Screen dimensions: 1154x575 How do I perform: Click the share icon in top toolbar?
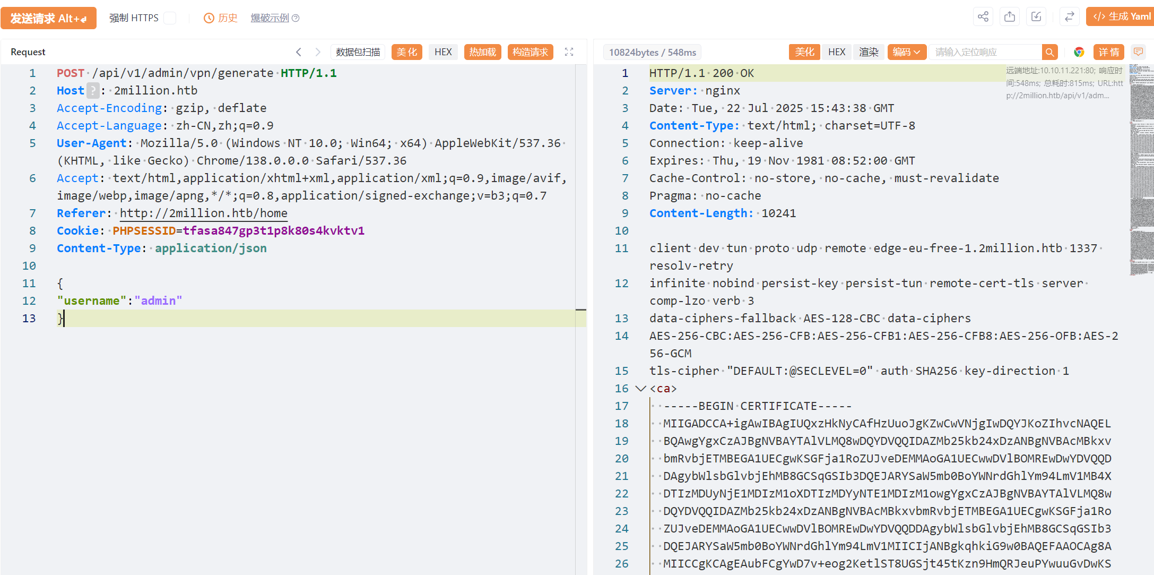[x=983, y=17]
